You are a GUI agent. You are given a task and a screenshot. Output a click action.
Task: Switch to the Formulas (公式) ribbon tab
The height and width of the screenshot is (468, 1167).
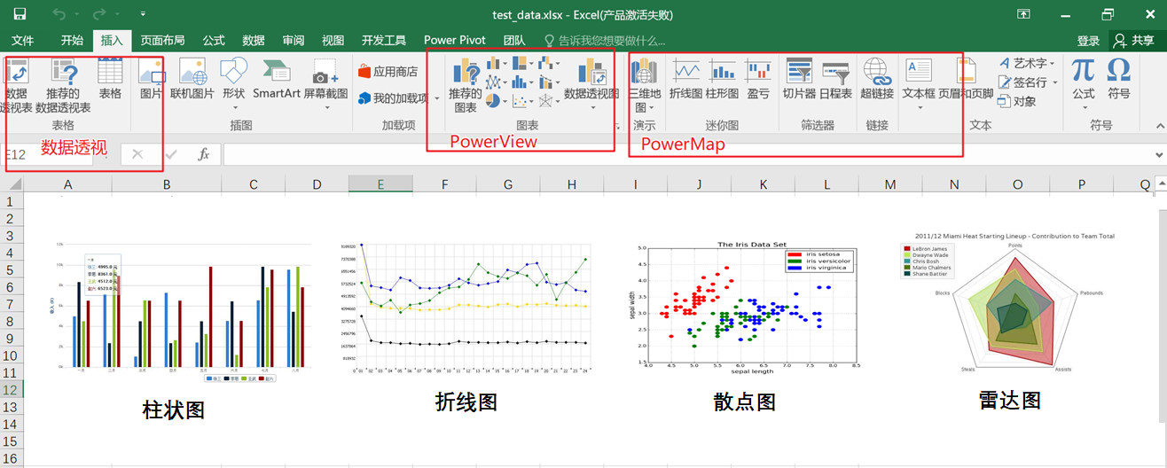pos(214,41)
